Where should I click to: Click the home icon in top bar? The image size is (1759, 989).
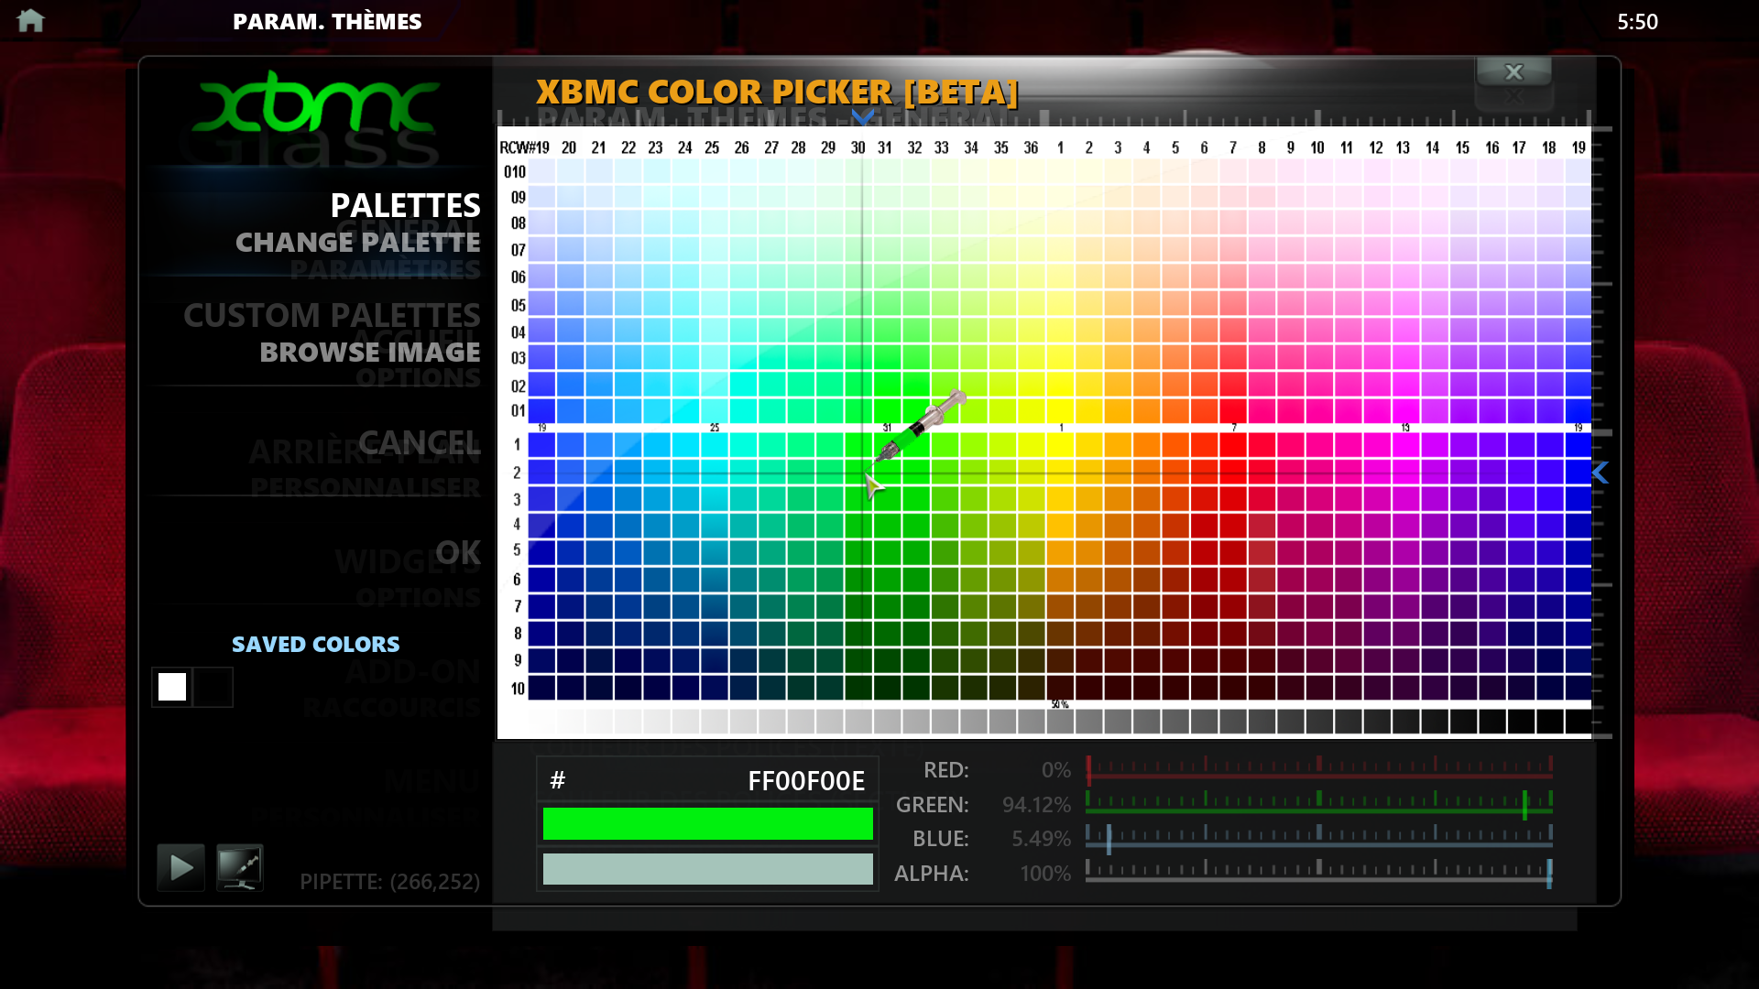(x=30, y=20)
